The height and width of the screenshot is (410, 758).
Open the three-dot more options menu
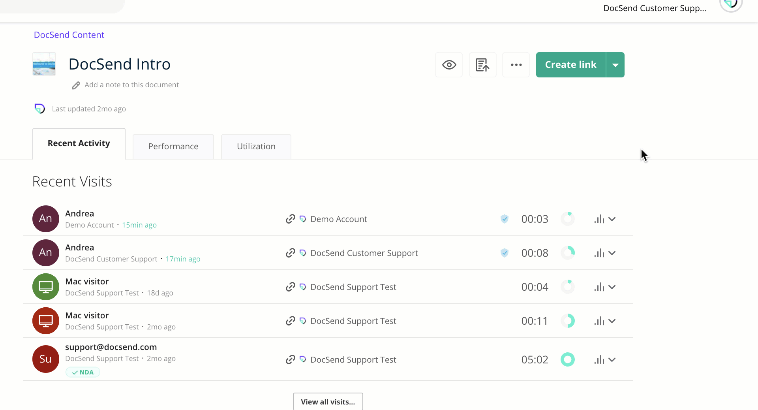pyautogui.click(x=516, y=65)
